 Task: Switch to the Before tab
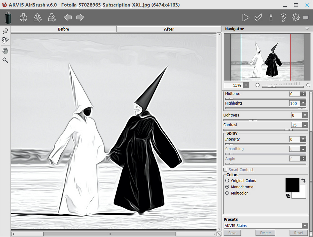click(x=64, y=29)
